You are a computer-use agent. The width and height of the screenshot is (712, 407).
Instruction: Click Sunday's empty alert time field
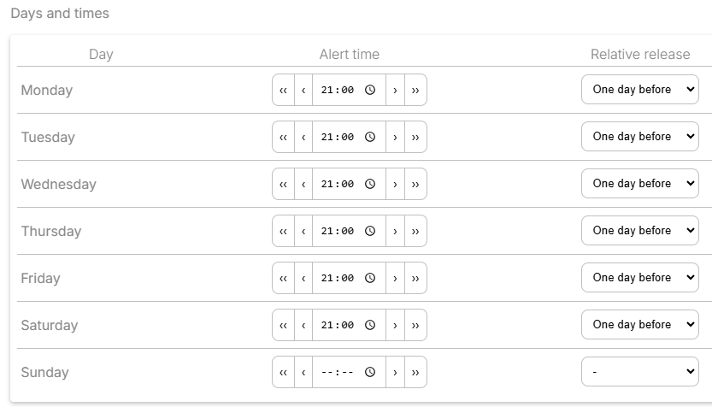pos(350,372)
